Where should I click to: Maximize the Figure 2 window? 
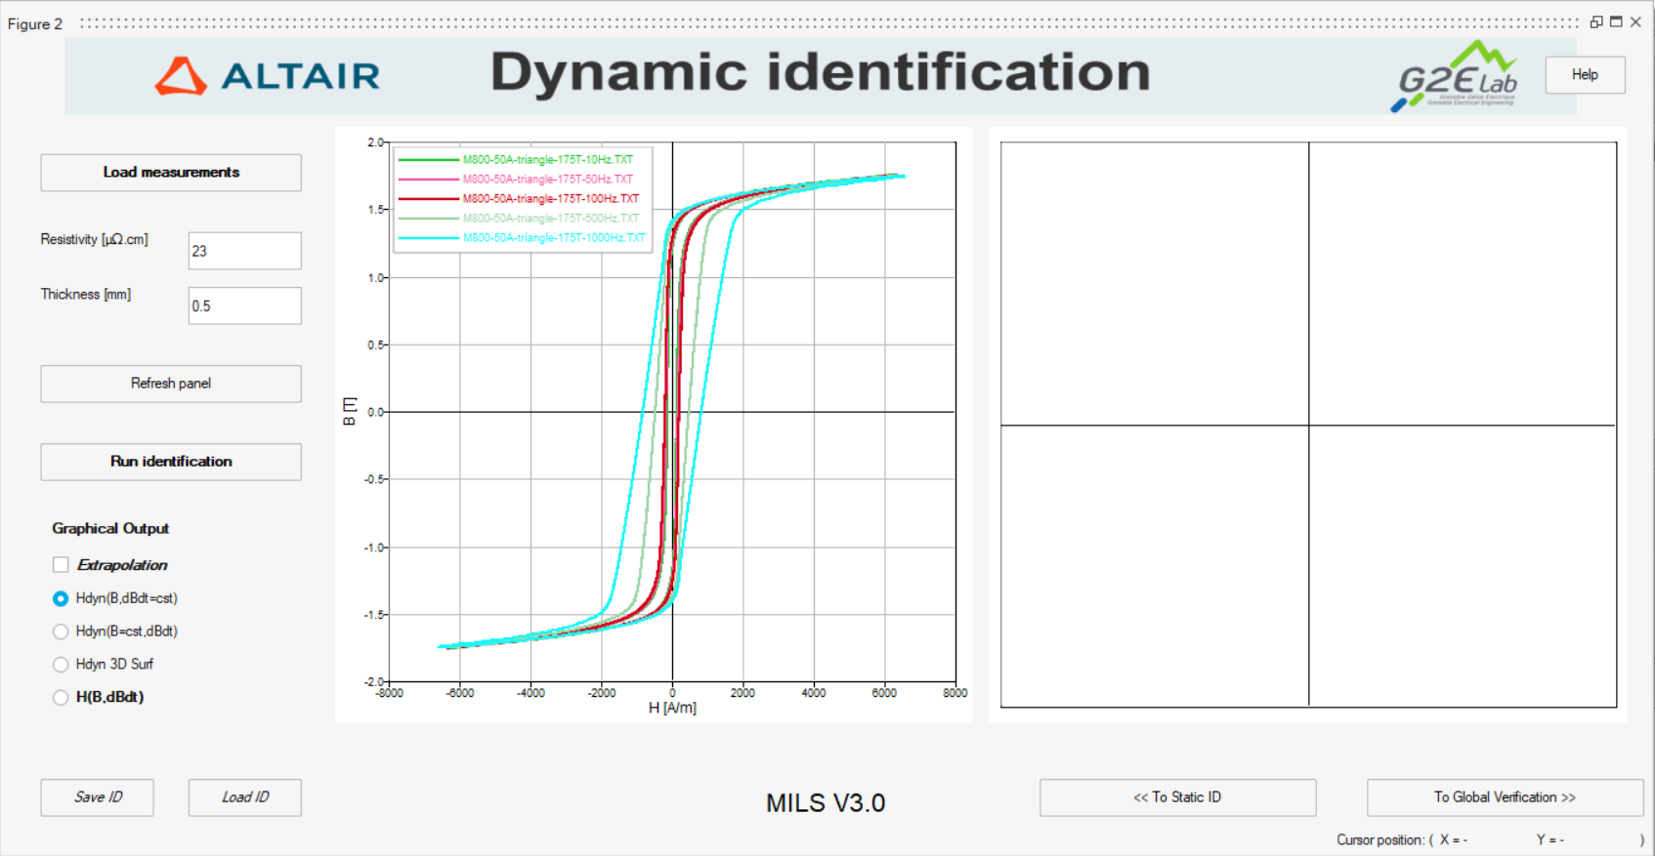(1616, 22)
